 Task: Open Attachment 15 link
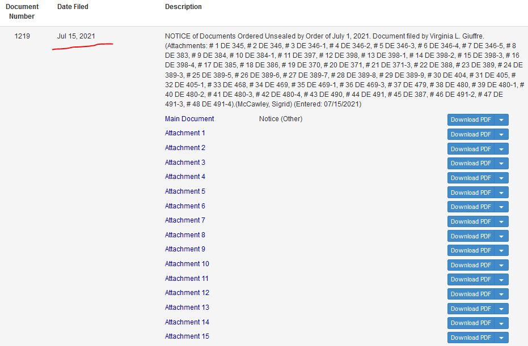[x=187, y=336]
